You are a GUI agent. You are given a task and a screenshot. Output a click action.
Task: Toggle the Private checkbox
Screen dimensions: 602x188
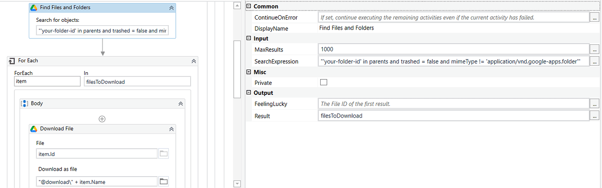[x=324, y=82]
